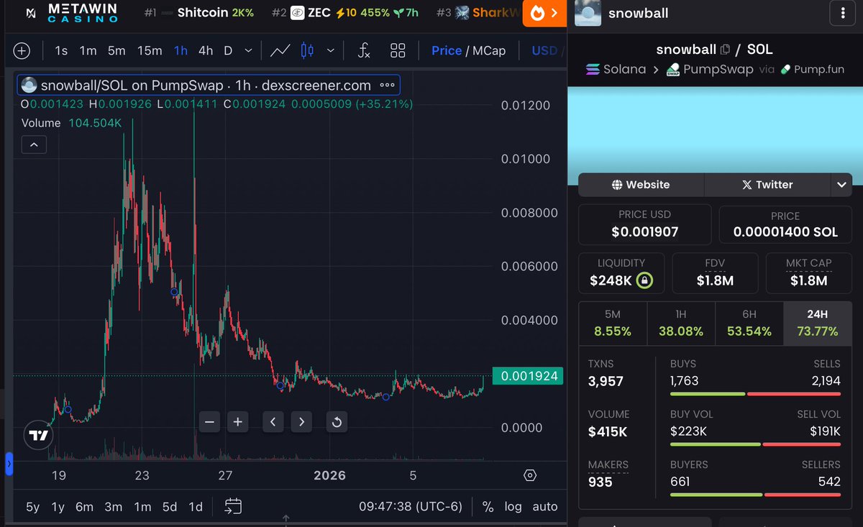This screenshot has width=863, height=527.
Task: Click the TradingView logo
Action: [x=38, y=435]
